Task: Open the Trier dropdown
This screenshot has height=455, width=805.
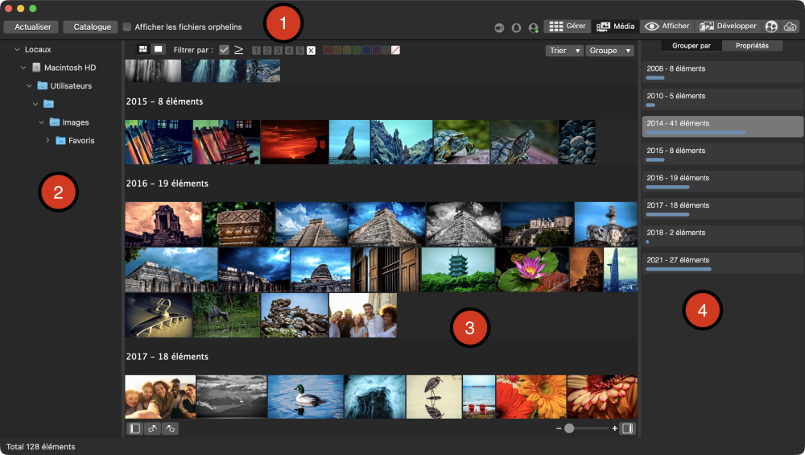Action: [x=563, y=51]
